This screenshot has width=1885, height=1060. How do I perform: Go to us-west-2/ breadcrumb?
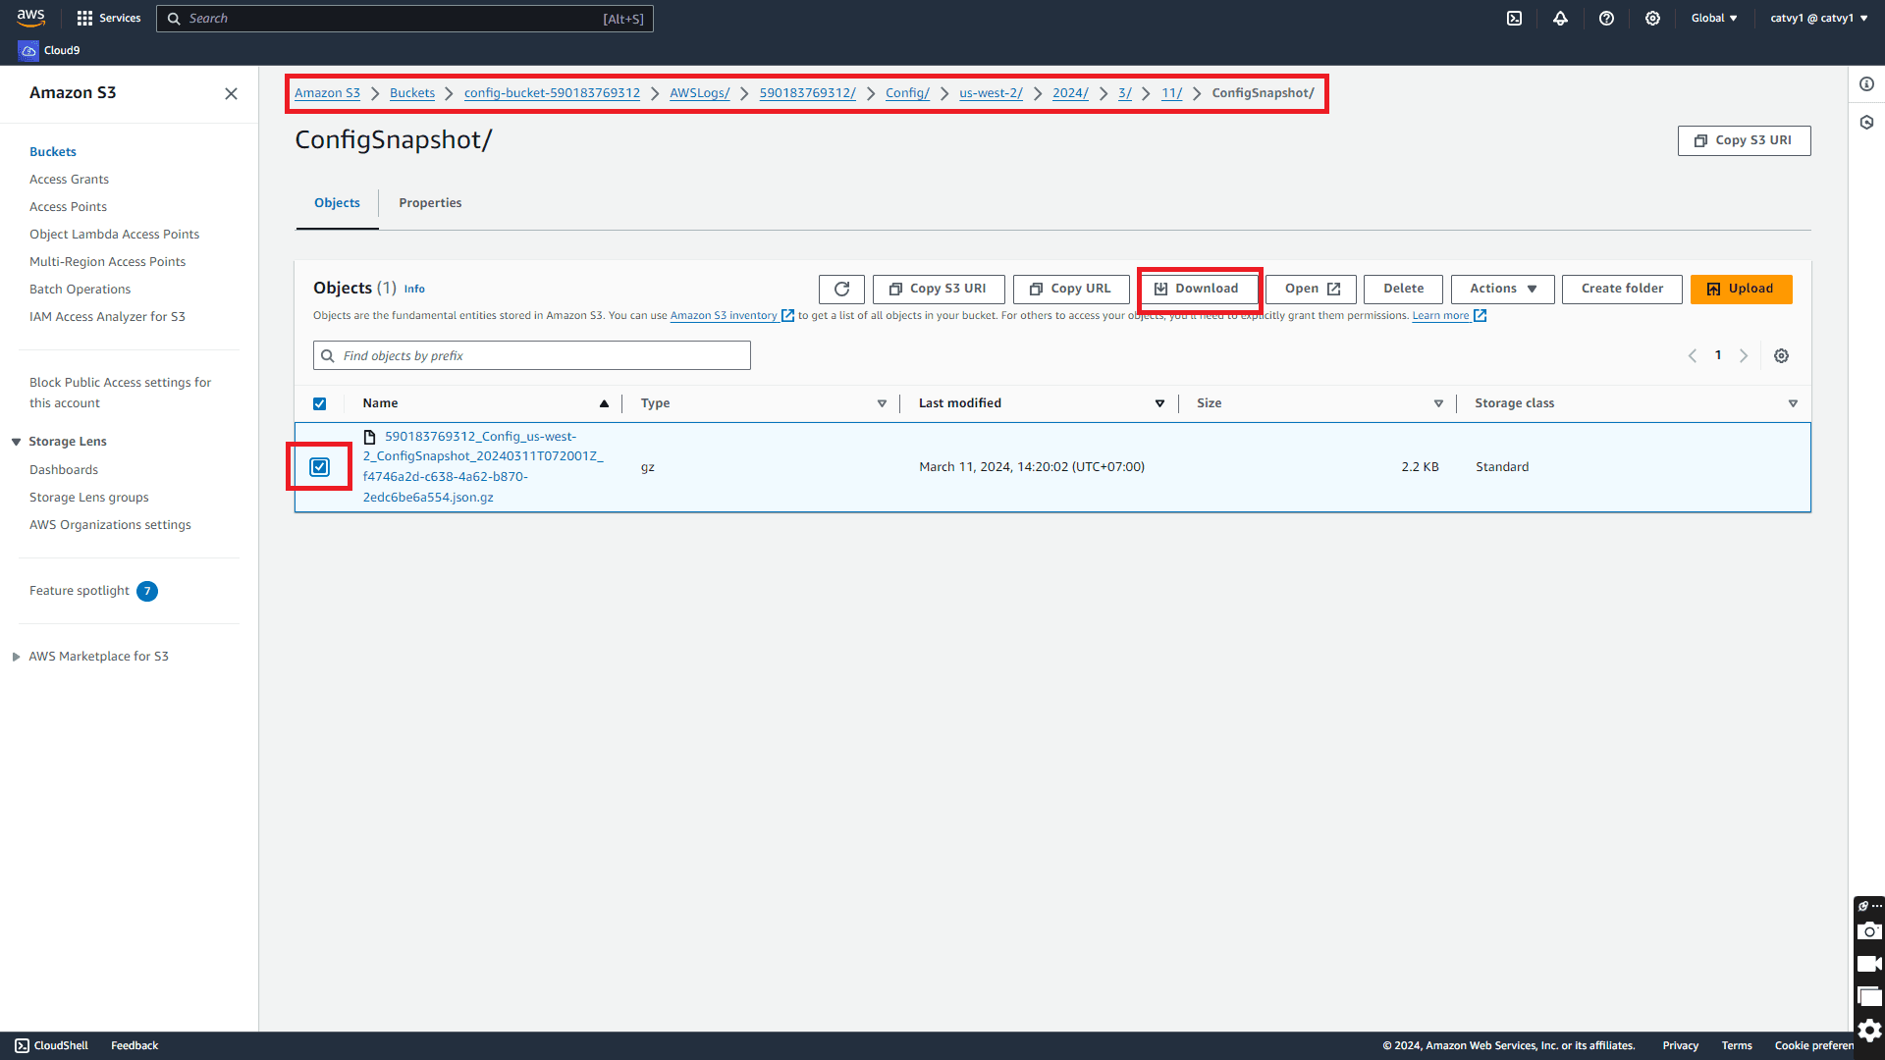point(991,93)
